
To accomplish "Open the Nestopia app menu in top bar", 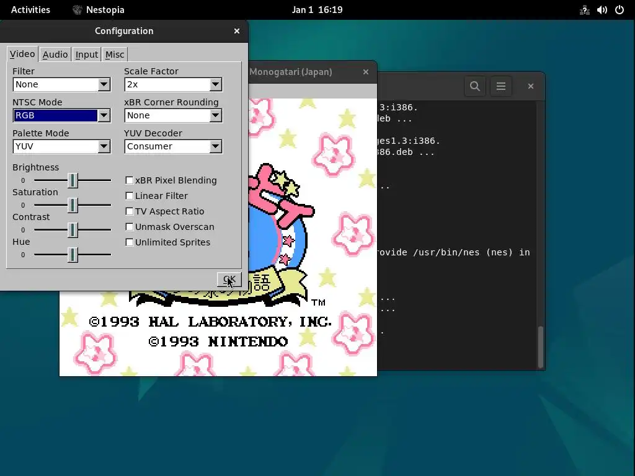I will pyautogui.click(x=99, y=10).
